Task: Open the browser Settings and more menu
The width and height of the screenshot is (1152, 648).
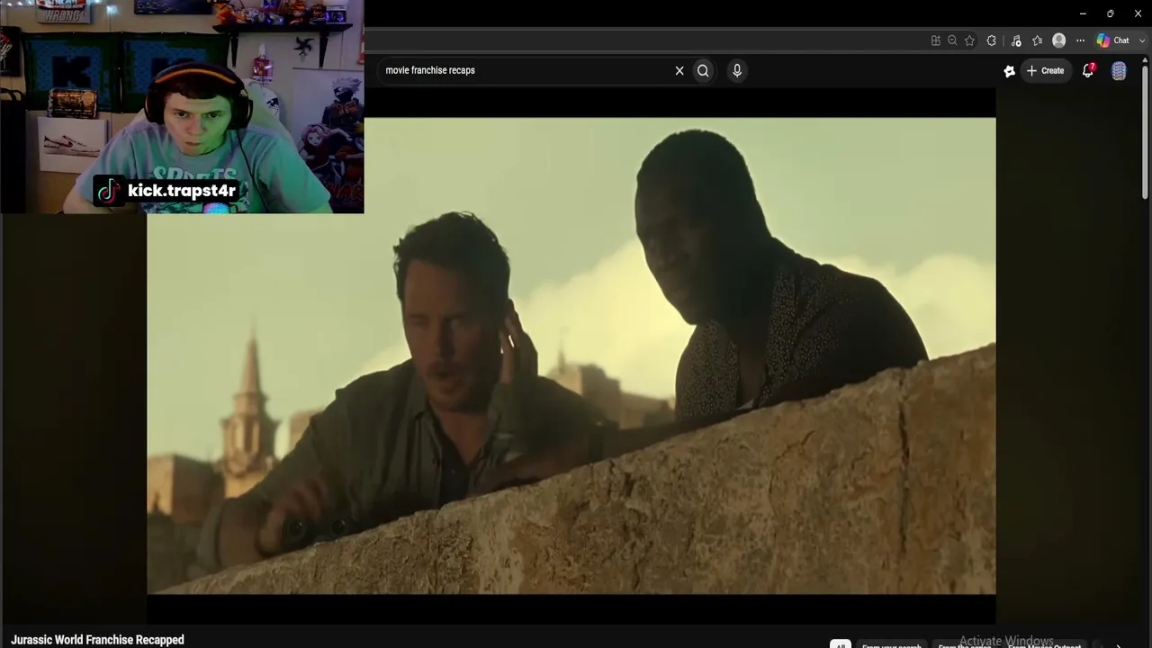Action: pos(1081,40)
